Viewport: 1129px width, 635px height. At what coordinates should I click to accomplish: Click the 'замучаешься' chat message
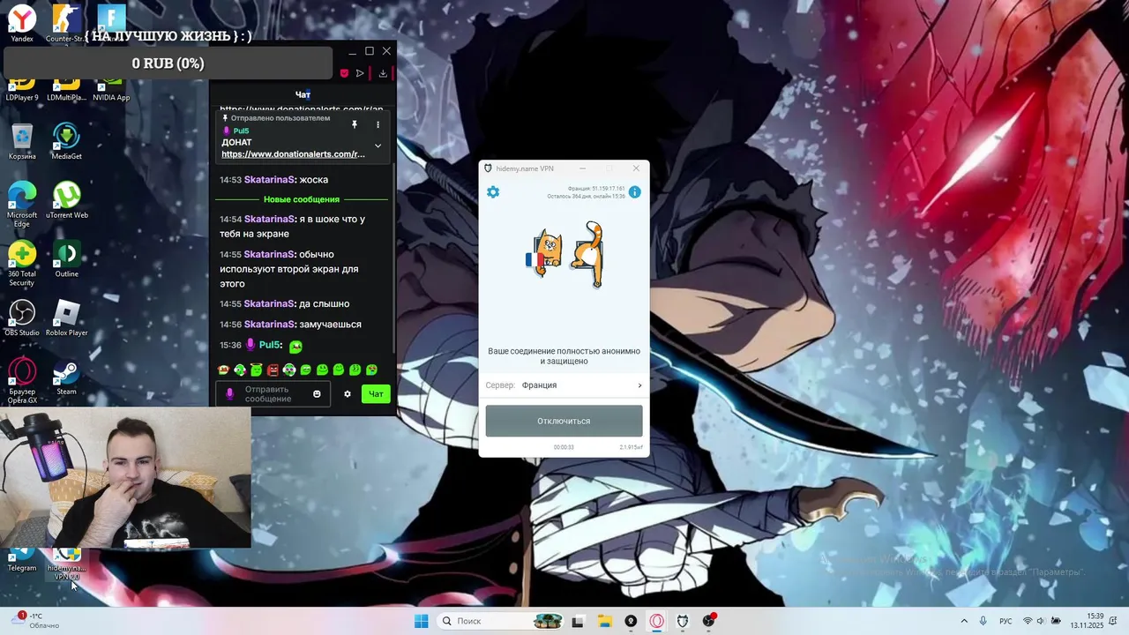[x=330, y=325]
